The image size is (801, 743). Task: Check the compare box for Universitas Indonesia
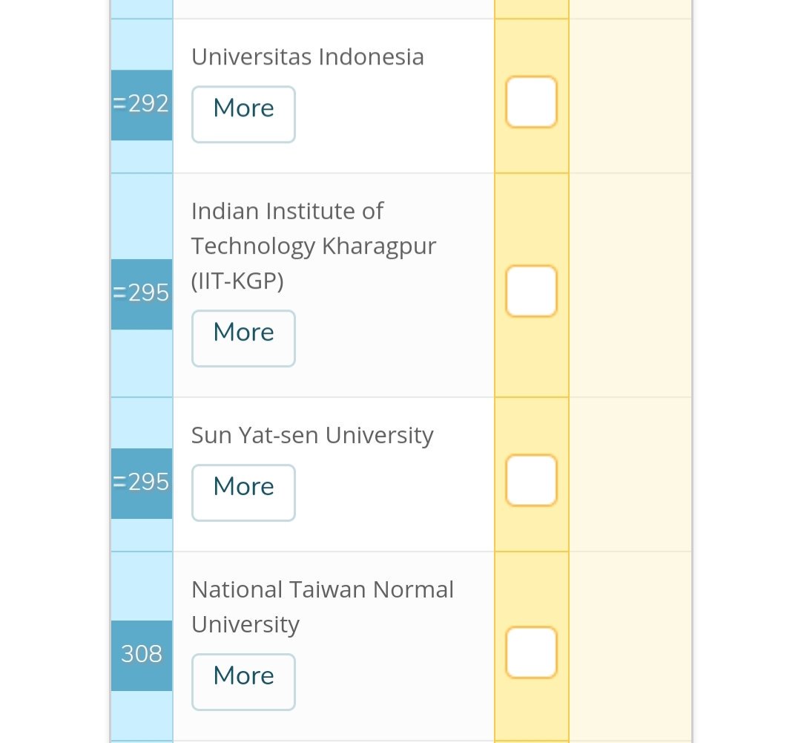(531, 102)
